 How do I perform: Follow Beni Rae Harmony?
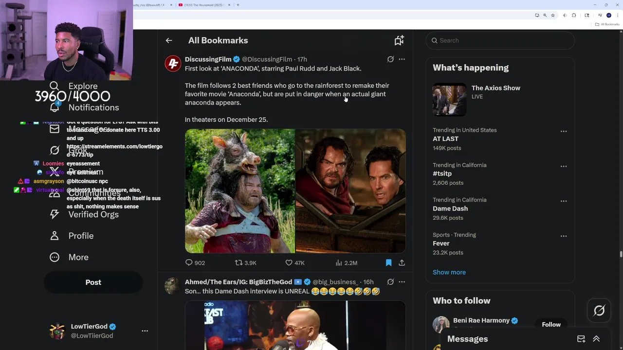pos(551,324)
